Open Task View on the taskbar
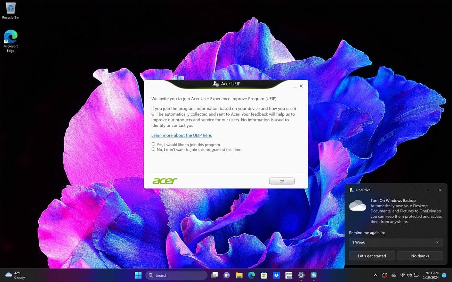 [x=214, y=275]
